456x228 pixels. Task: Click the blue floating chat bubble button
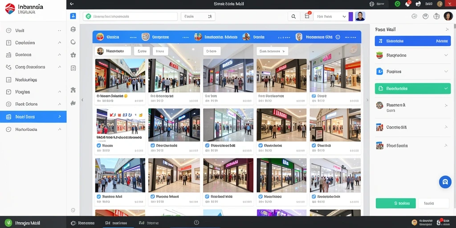click(x=445, y=182)
